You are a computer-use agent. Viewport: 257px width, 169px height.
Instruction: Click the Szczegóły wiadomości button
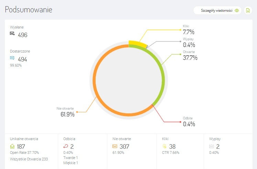click(x=217, y=10)
